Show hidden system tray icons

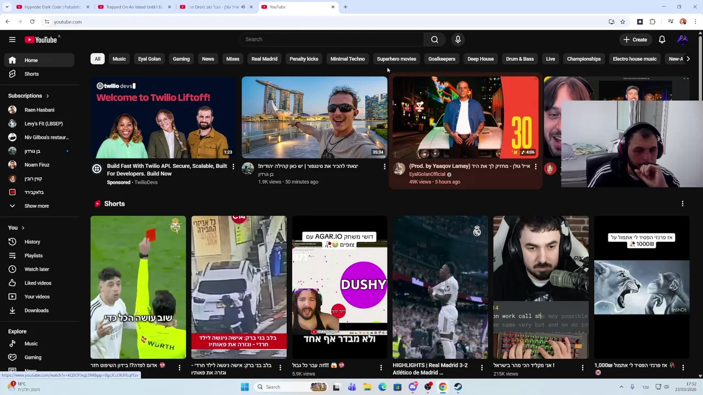tap(622, 387)
